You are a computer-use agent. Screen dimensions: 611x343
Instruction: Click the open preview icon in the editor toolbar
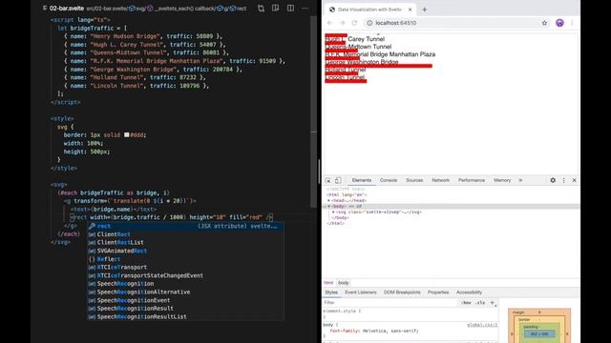276,9
